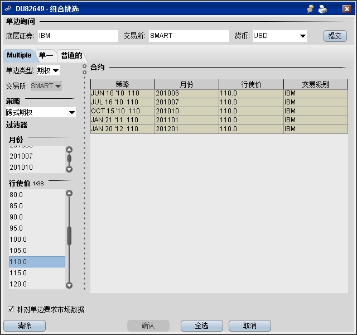This screenshot has width=357, height=335.
Task: Click the 201201 month cell in contracts table
Action: click(187, 129)
